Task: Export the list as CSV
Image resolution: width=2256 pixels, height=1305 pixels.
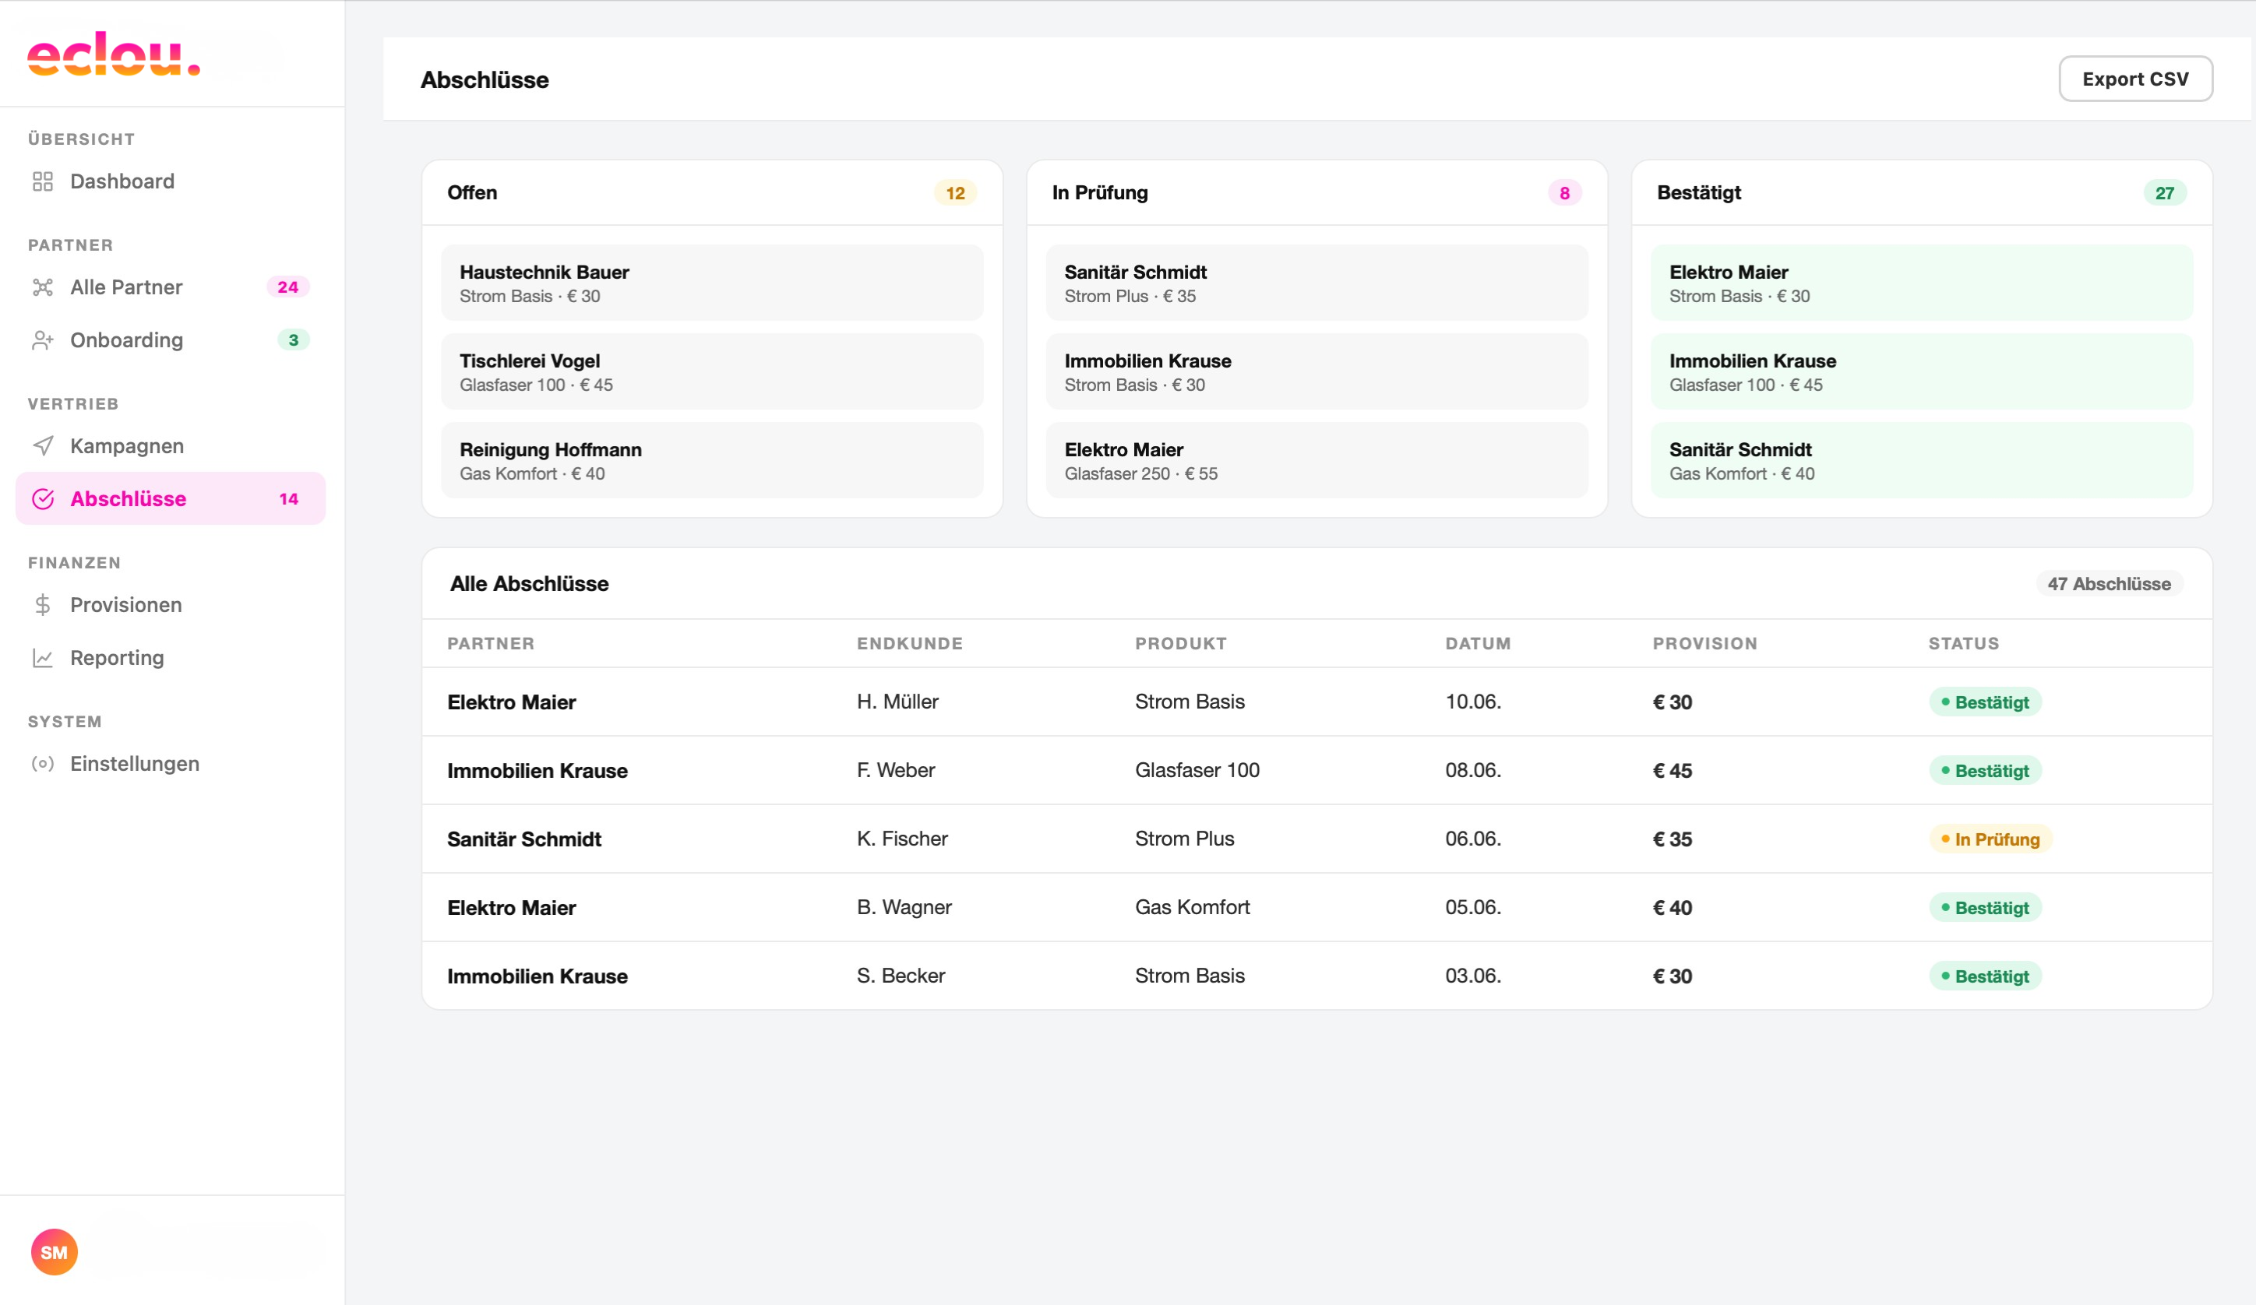Action: pos(2136,79)
